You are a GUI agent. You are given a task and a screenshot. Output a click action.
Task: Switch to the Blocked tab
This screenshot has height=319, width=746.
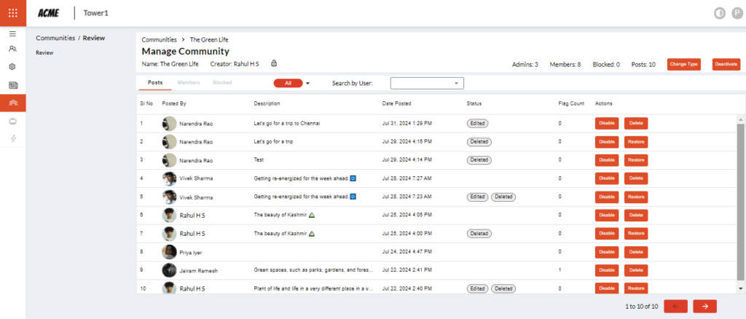(222, 83)
